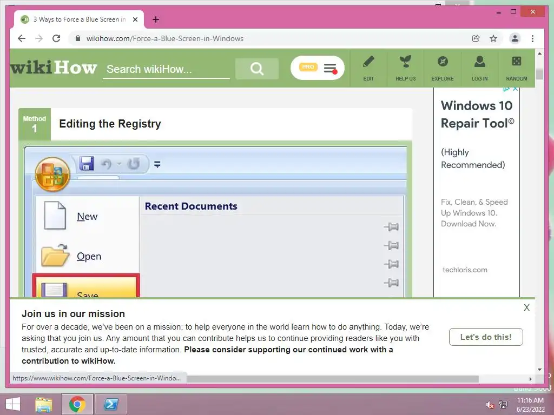This screenshot has width=554, height=415.
Task: Open the Windows Start button
Action: 13,404
